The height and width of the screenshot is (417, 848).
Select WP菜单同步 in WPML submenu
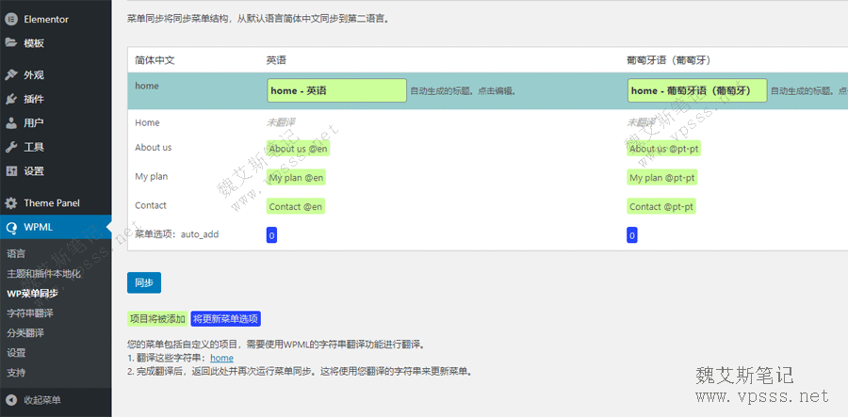32,294
